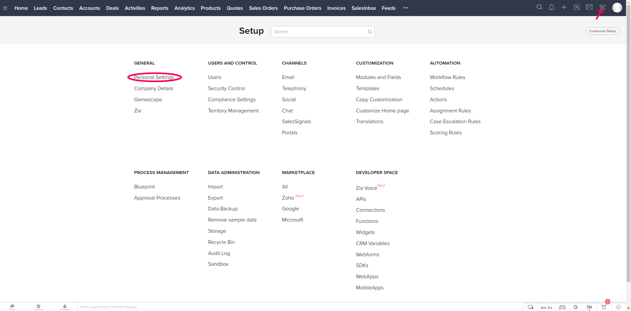Open the bottom bar Contacts icon
The height and width of the screenshot is (311, 631).
tap(65, 307)
